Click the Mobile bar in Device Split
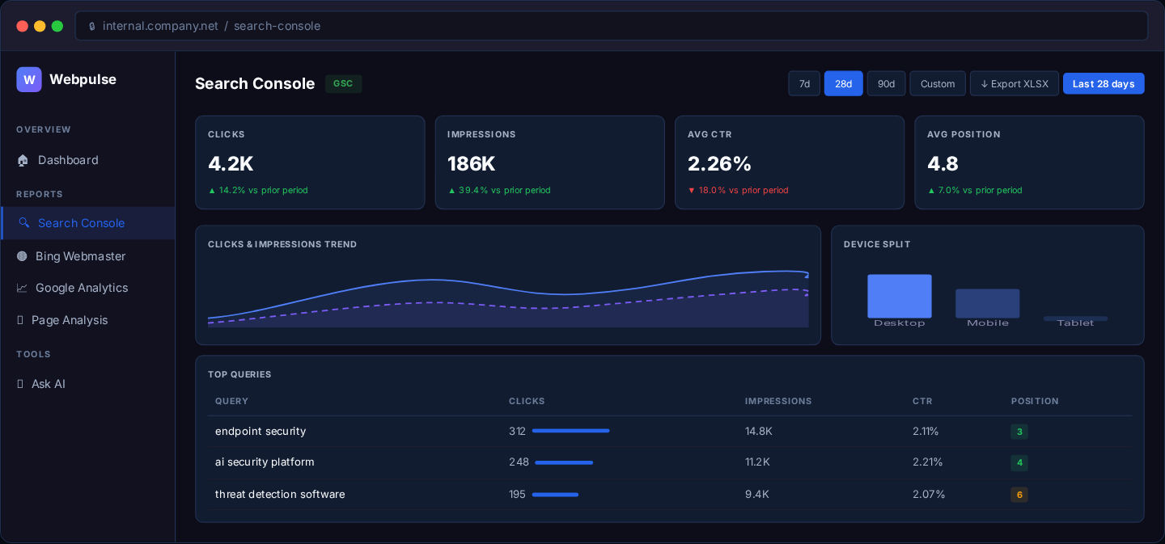1165x544 pixels. point(987,303)
